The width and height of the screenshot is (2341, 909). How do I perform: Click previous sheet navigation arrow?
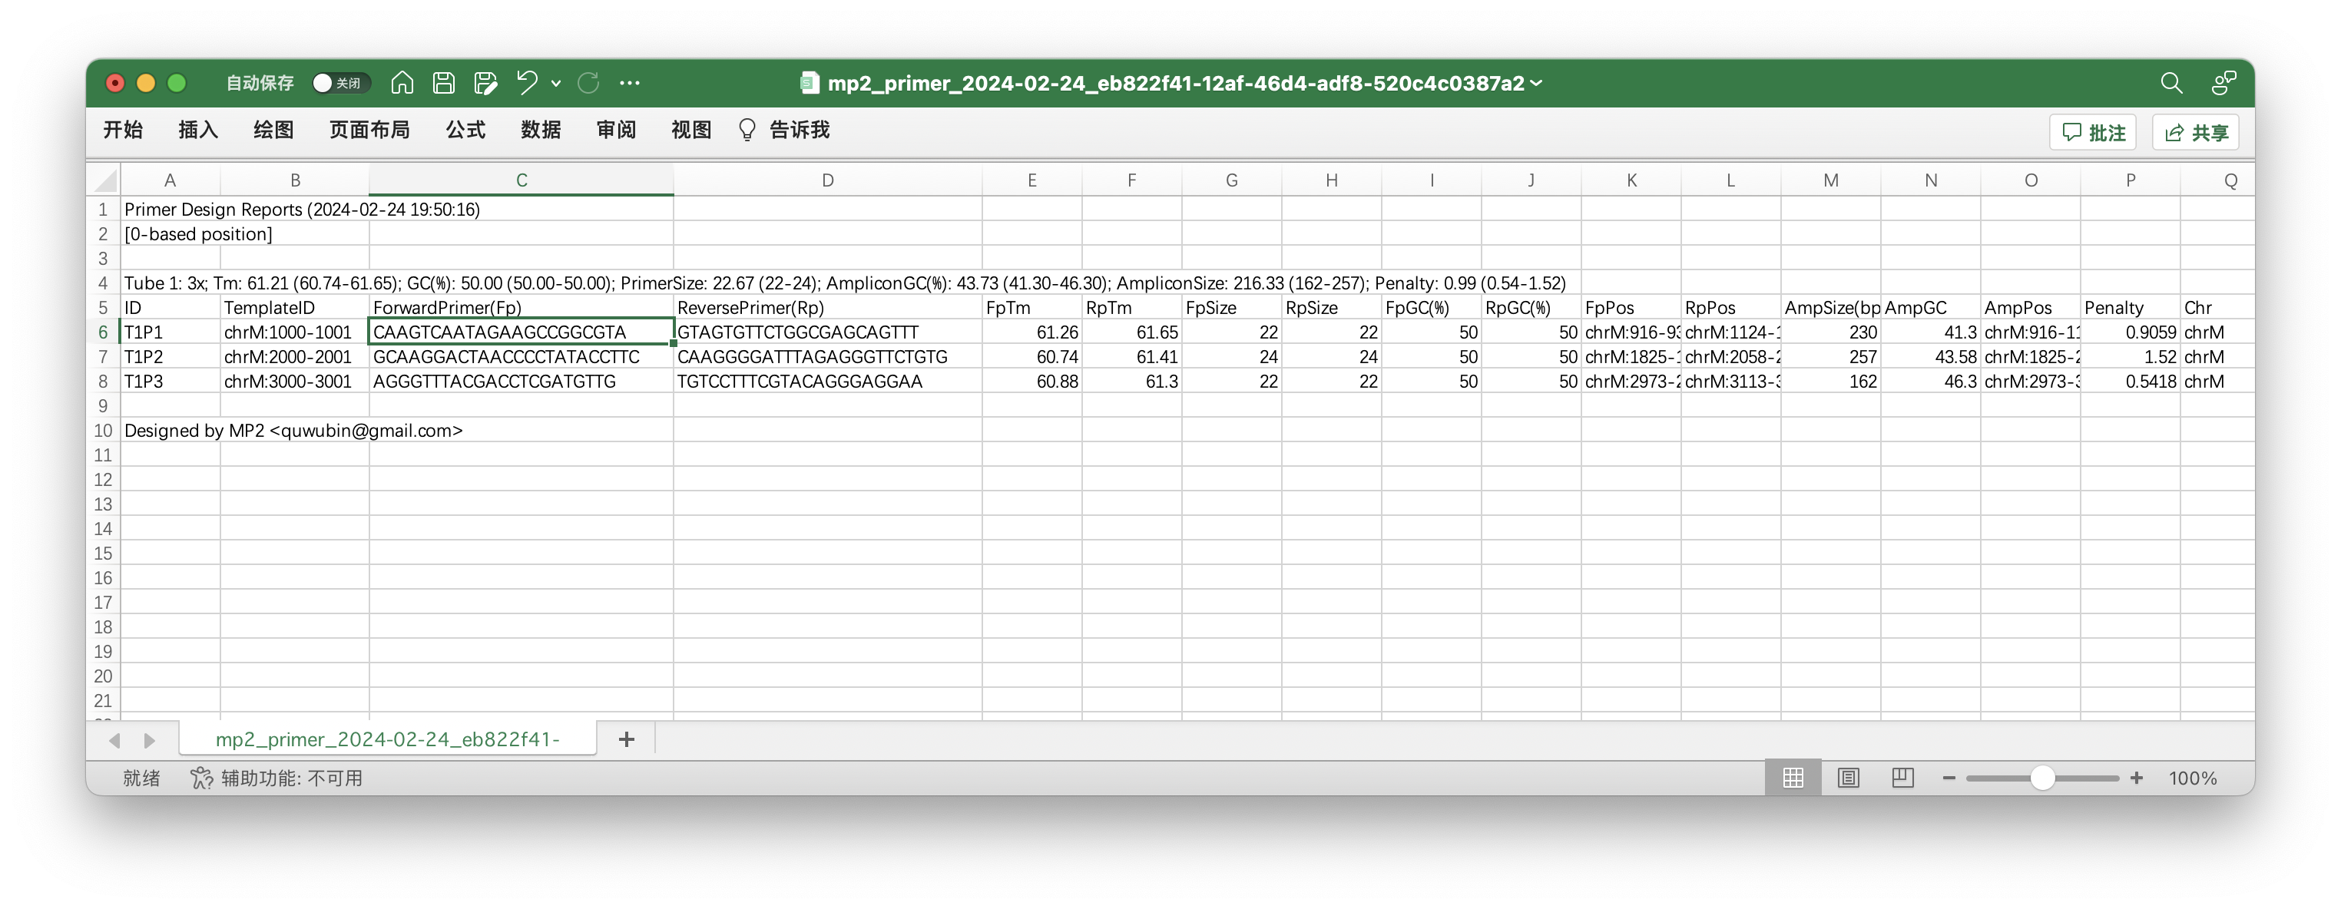114,740
